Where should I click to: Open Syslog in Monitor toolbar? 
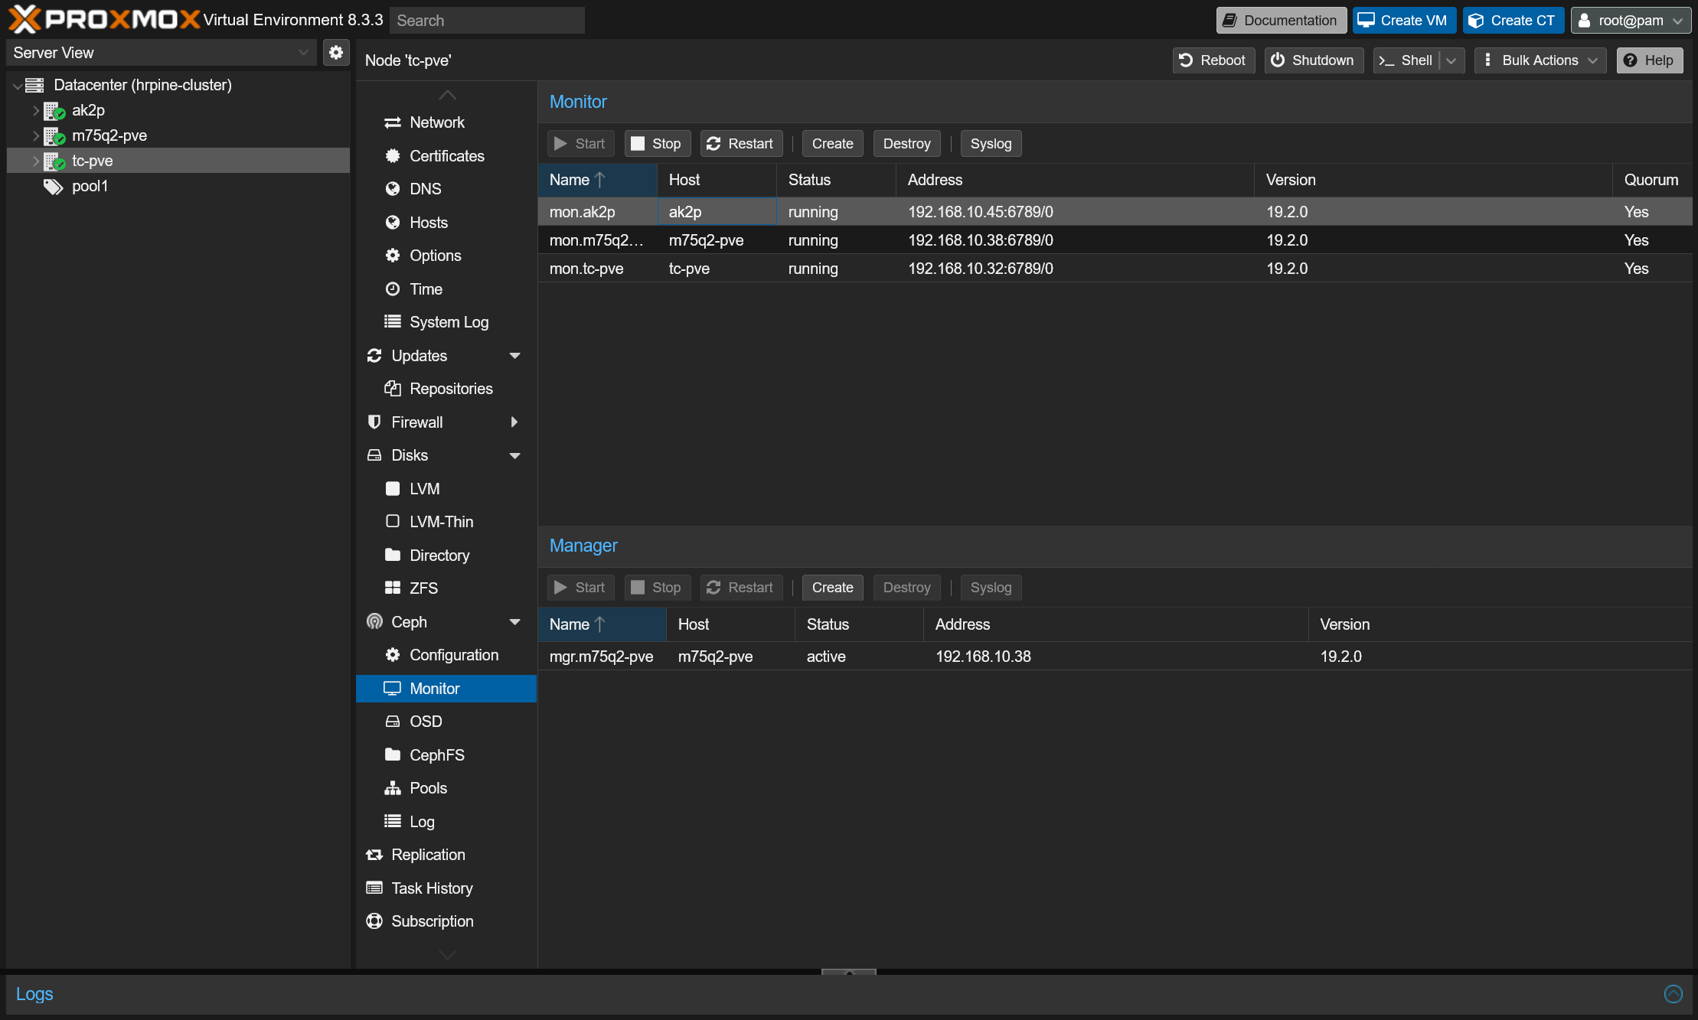(x=991, y=144)
